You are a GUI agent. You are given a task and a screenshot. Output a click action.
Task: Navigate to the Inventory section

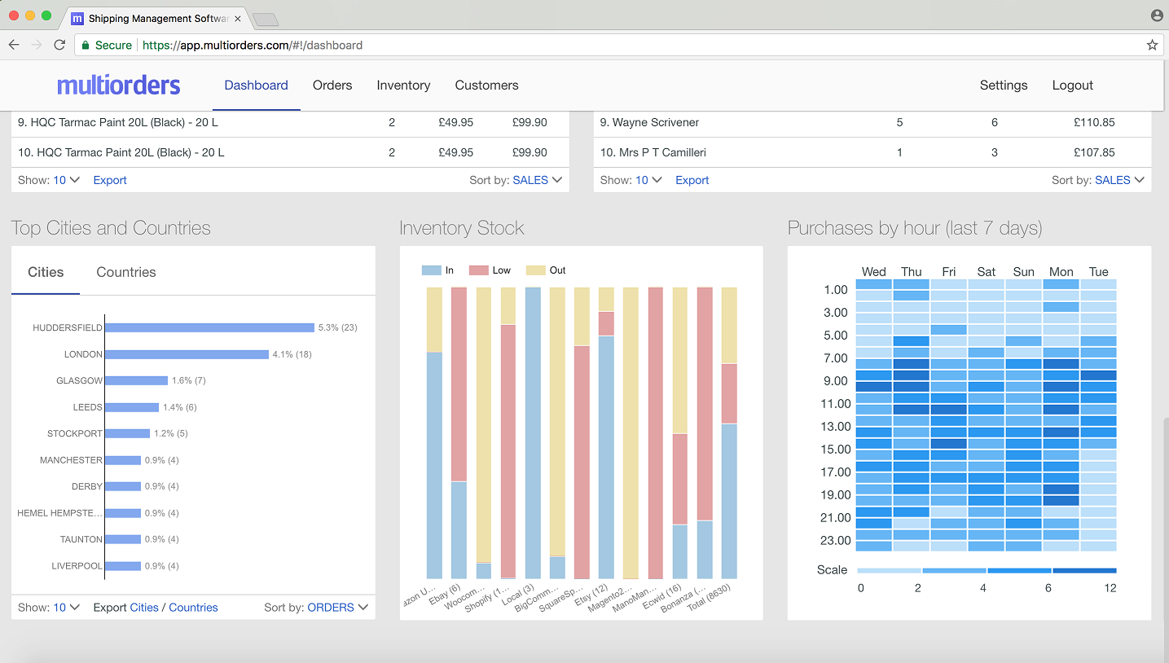coord(403,85)
